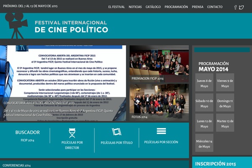
Task: Click the Conferencias 2014 heading
Action: 16,165
